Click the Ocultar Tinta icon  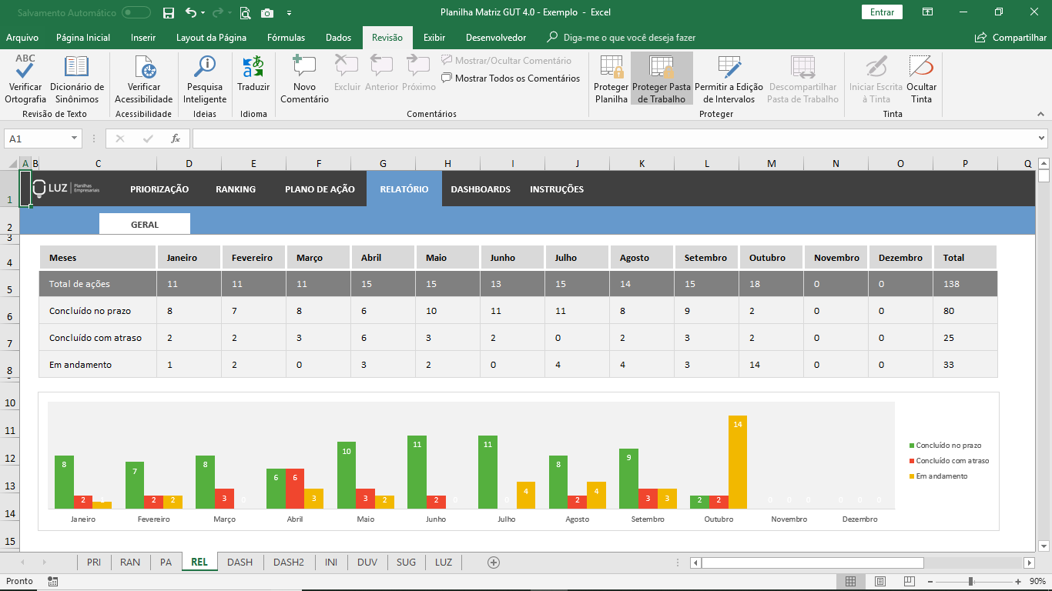[x=921, y=68]
